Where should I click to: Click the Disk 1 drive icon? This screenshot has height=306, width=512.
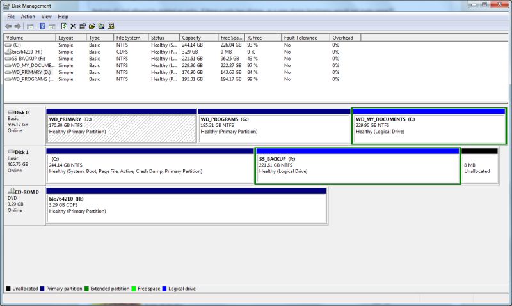(11, 152)
